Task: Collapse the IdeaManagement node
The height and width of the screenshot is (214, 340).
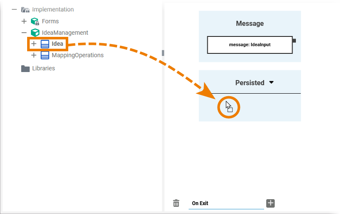Action: tap(24, 33)
